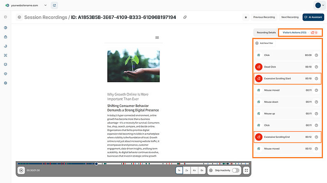Screen dimensions: 327x183
Task: Open the settings gear in left sidebar
Action: pyautogui.click(x=6, y=83)
